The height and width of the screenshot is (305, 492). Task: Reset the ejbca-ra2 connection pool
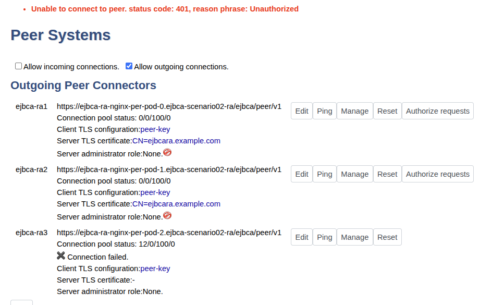click(387, 174)
